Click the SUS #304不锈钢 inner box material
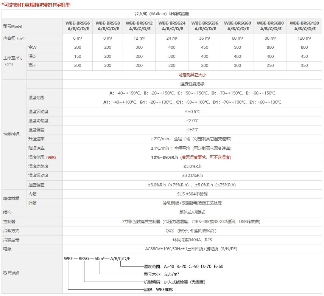 [x=192, y=194]
